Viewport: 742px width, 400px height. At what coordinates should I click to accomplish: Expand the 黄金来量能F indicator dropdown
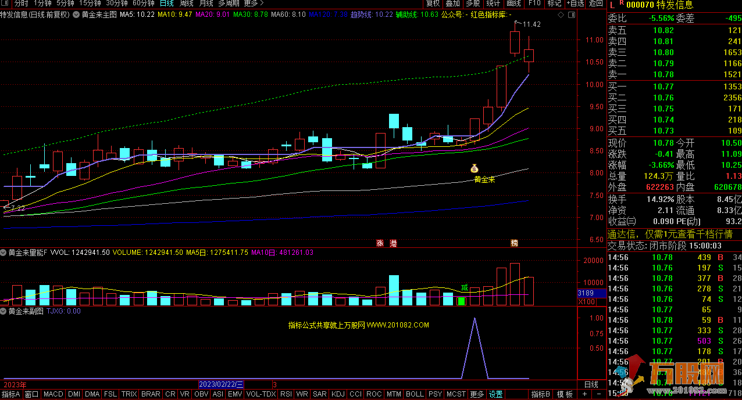pos(3,253)
